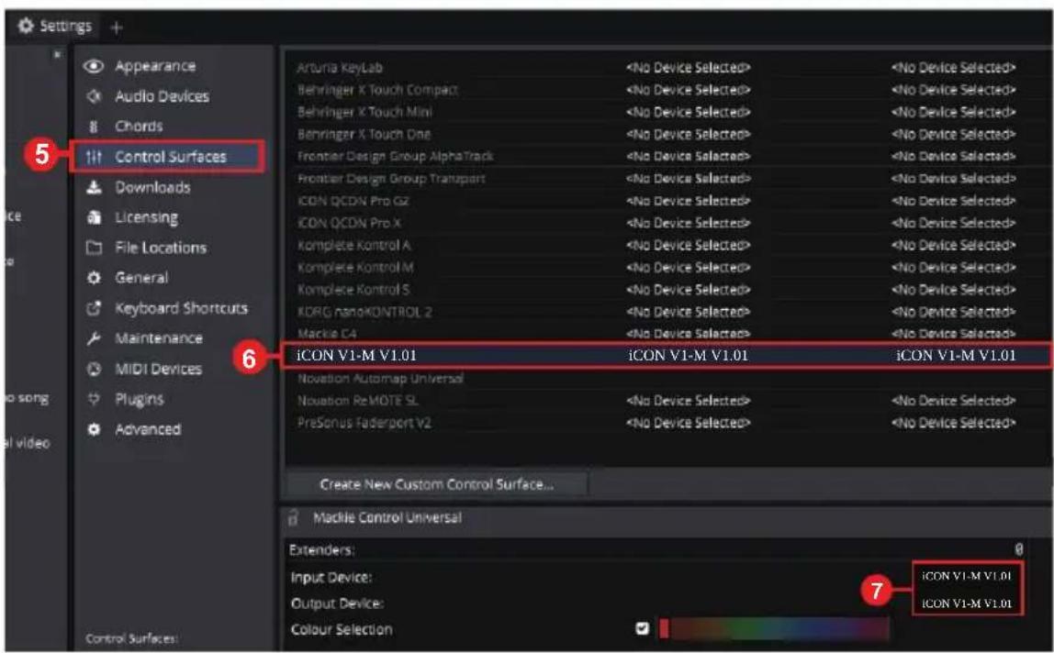Click the download arrow icon beside Downloads
The height and width of the screenshot is (653, 1054).
tap(94, 187)
